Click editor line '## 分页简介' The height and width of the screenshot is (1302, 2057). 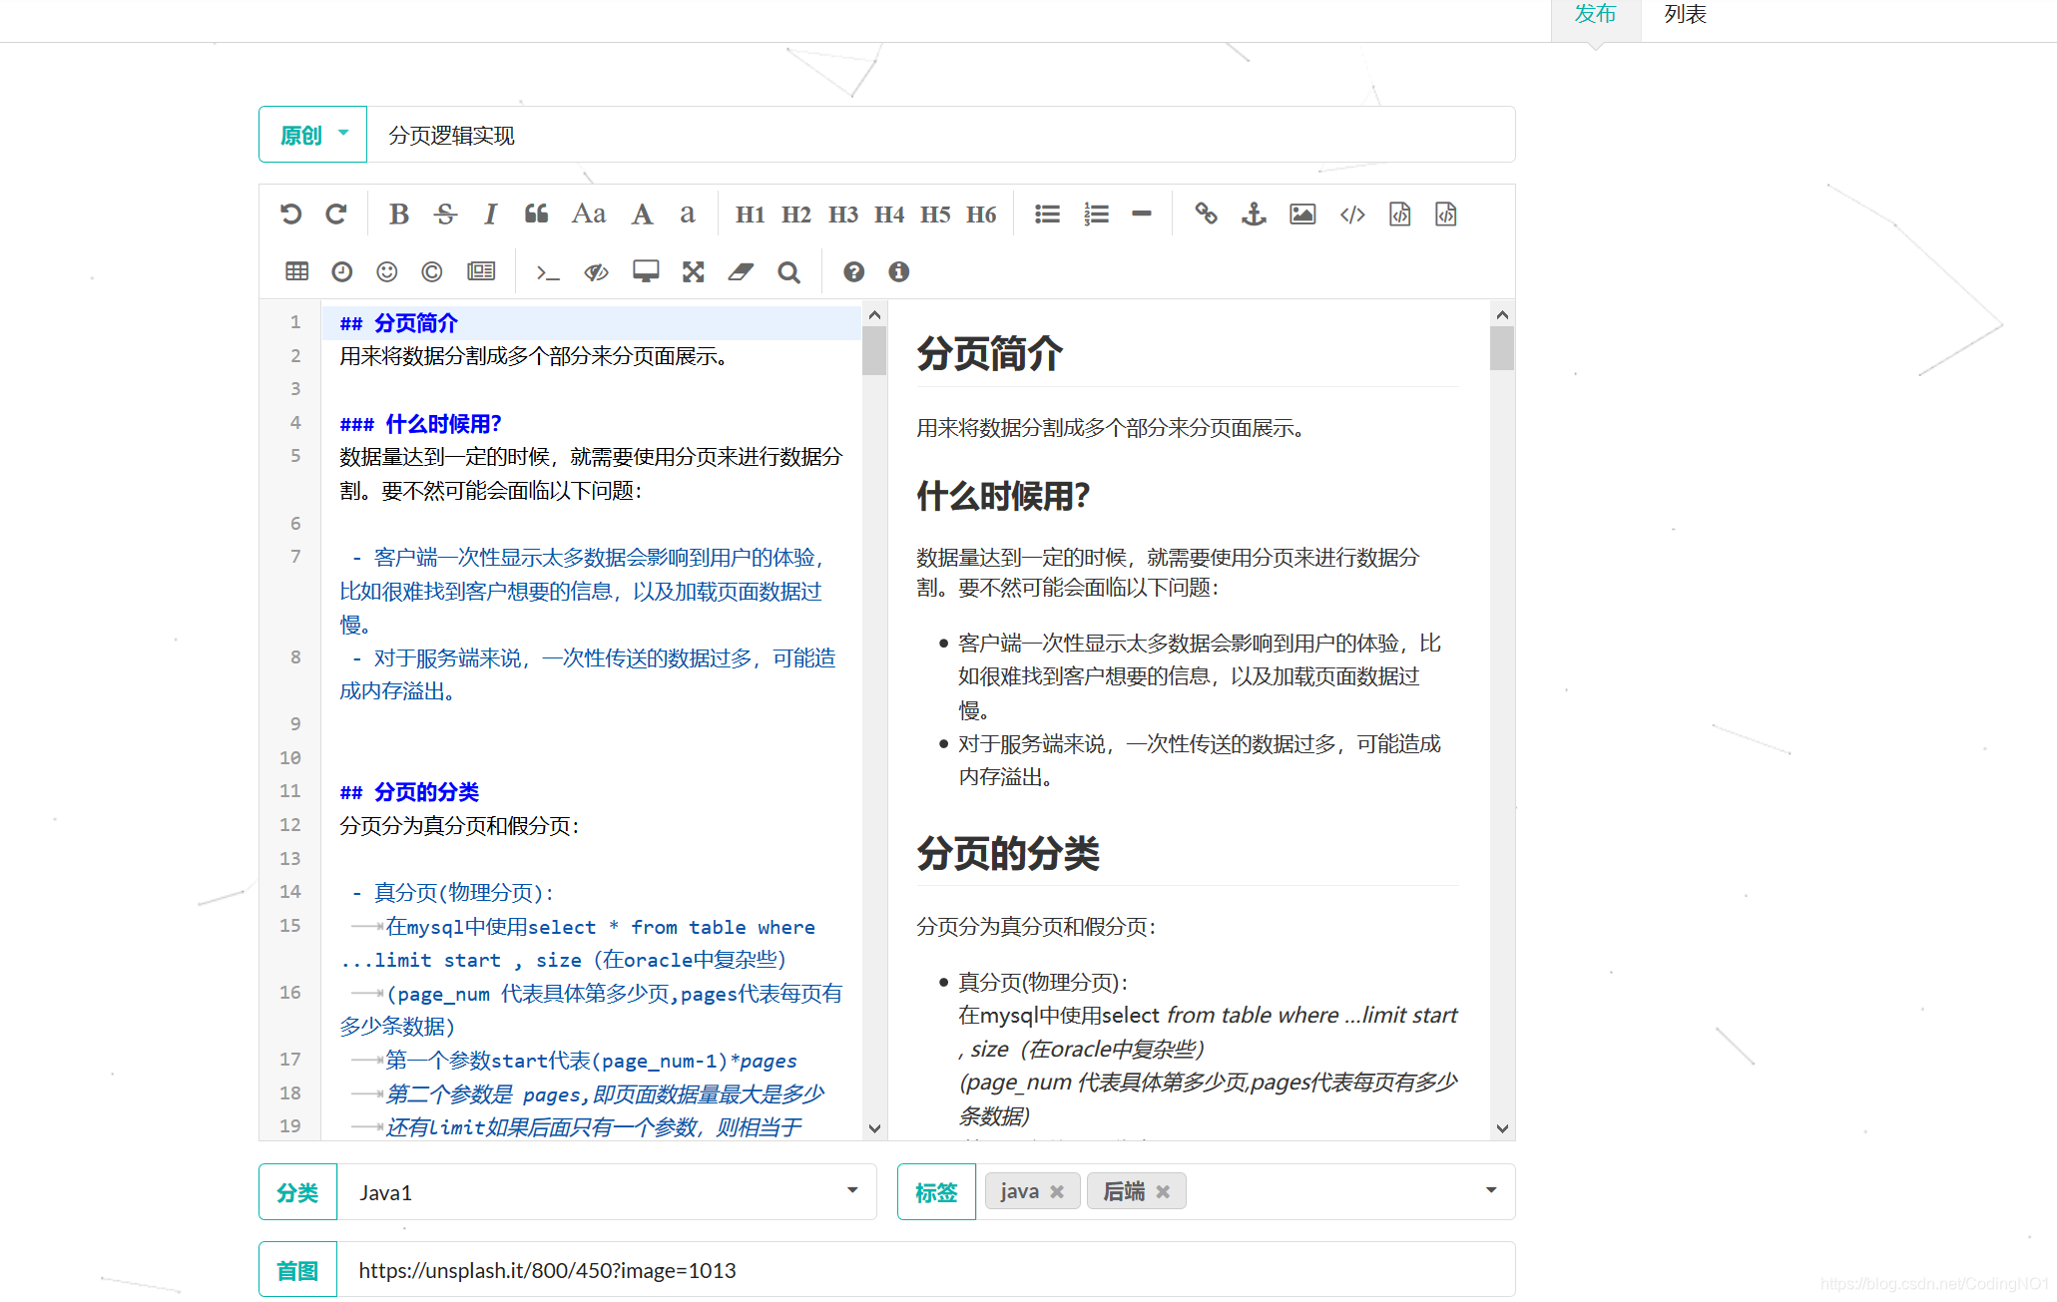pos(399,323)
